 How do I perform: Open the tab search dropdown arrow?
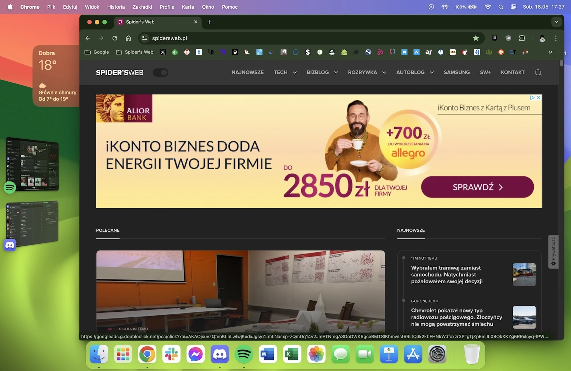click(556, 22)
